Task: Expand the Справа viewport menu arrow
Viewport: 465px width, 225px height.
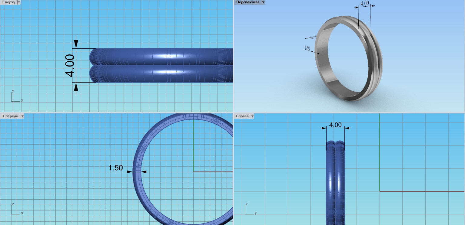Action: click(x=252, y=116)
